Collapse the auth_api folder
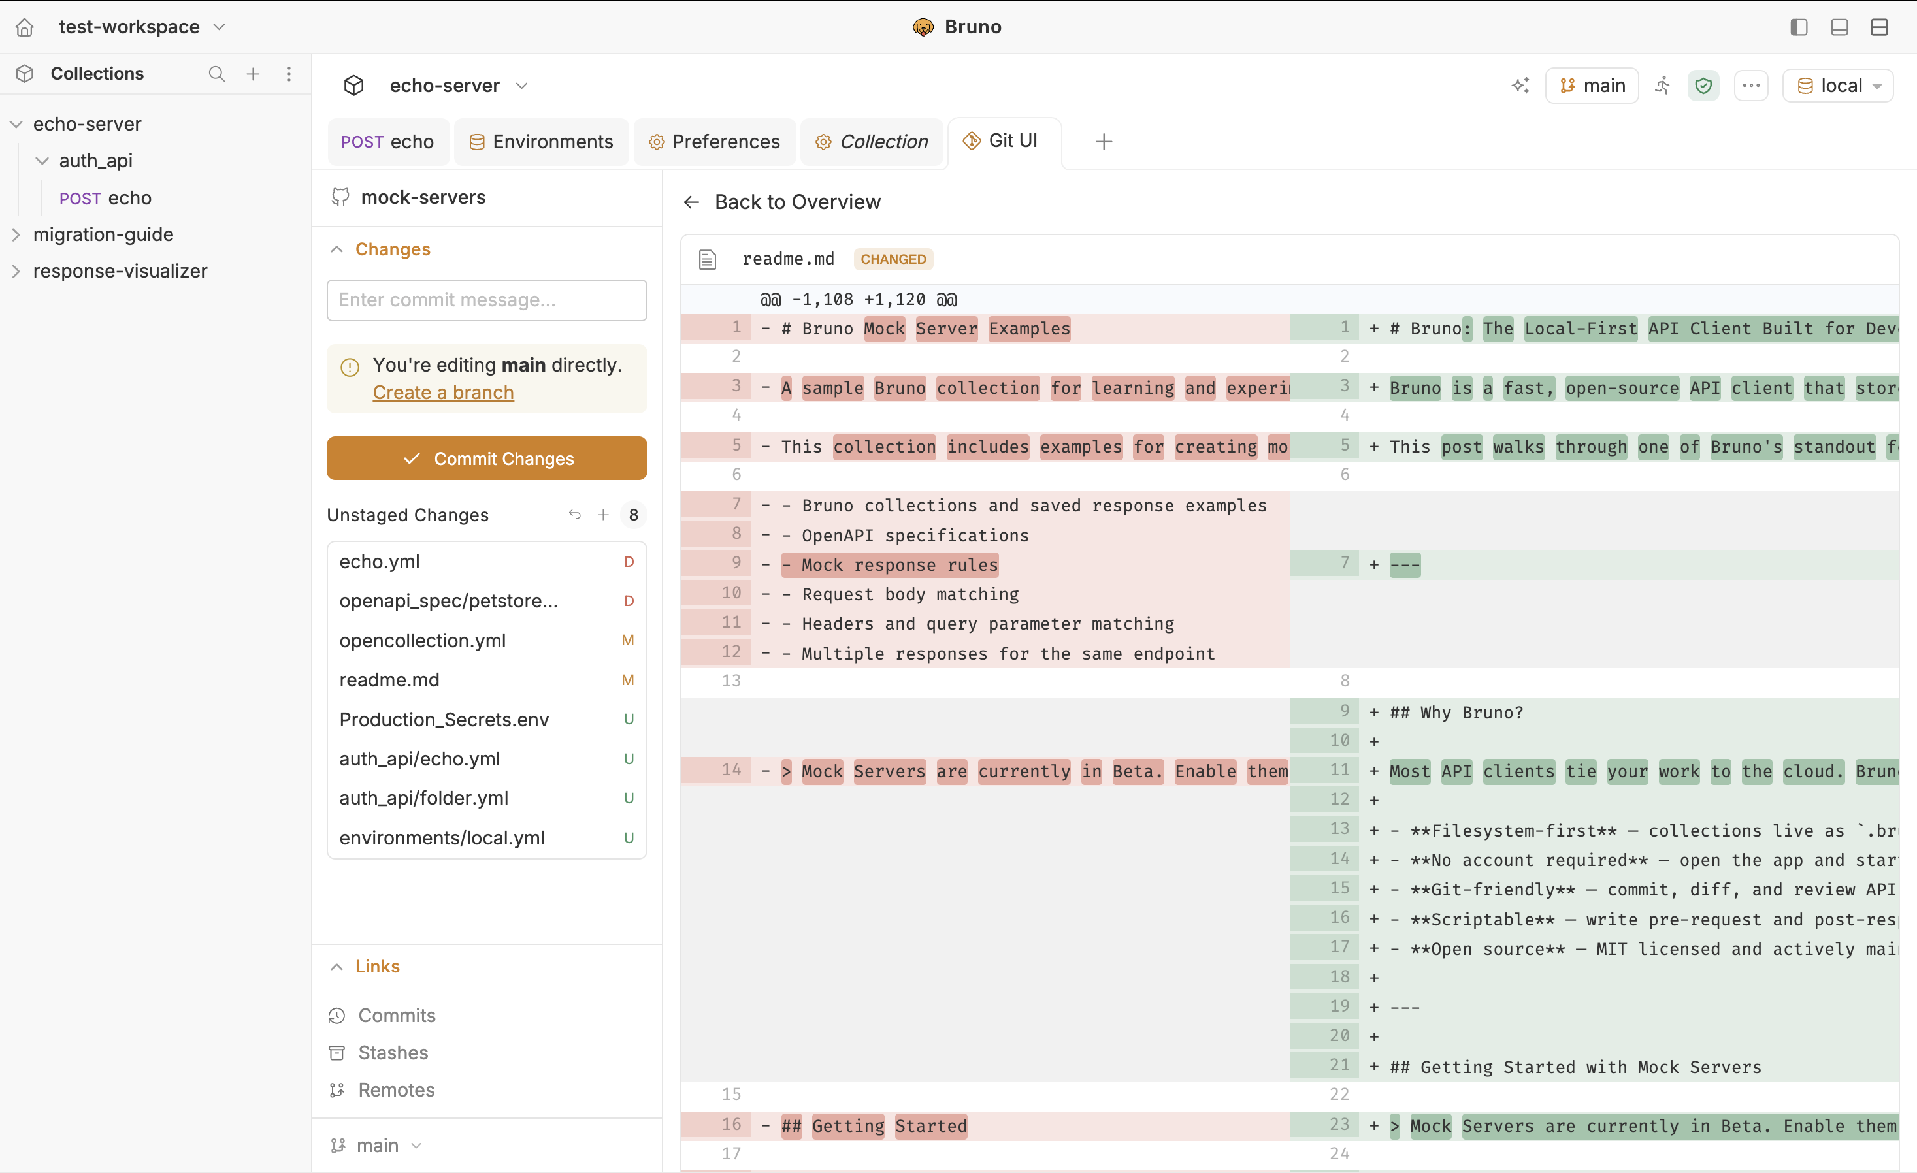The image size is (1917, 1173). point(42,161)
